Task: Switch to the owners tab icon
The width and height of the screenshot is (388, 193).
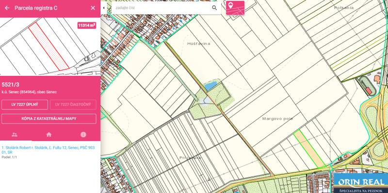Action: click(x=15, y=135)
